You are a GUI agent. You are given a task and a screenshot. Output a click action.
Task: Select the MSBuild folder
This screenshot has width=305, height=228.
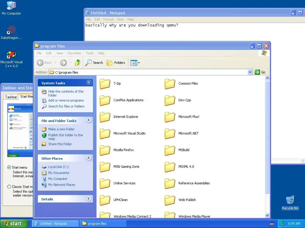click(177, 150)
